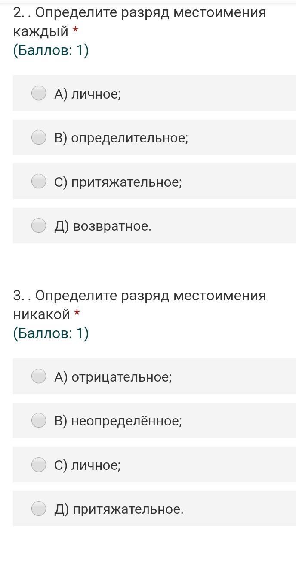Viewport: 296px width, 561px height.
Task: Click question 2 title about местоимения каждый
Action: [x=139, y=22]
